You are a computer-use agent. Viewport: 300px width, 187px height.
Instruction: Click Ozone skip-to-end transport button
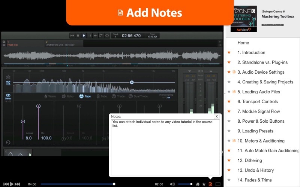pyautogui.click(x=95, y=36)
